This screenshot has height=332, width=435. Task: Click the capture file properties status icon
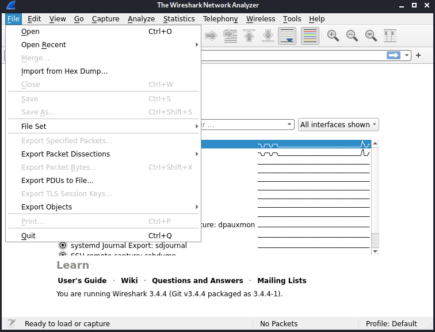click(12, 323)
